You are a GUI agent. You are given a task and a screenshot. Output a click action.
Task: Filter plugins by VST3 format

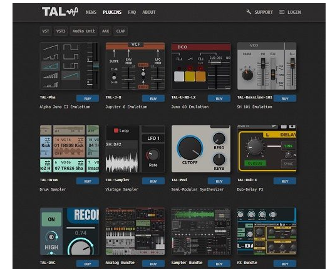click(61, 31)
